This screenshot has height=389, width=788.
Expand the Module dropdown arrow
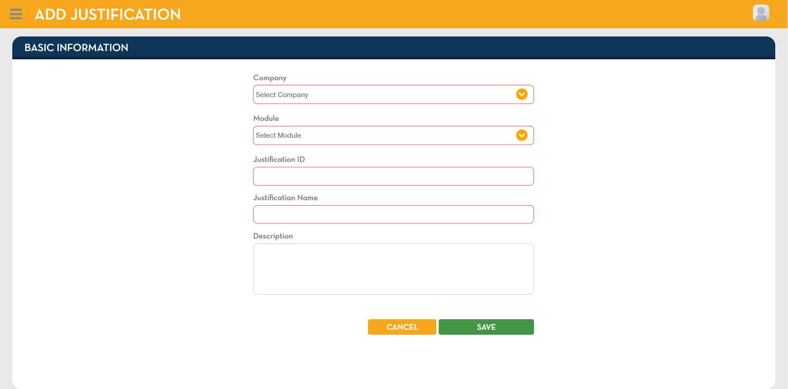[x=522, y=135]
